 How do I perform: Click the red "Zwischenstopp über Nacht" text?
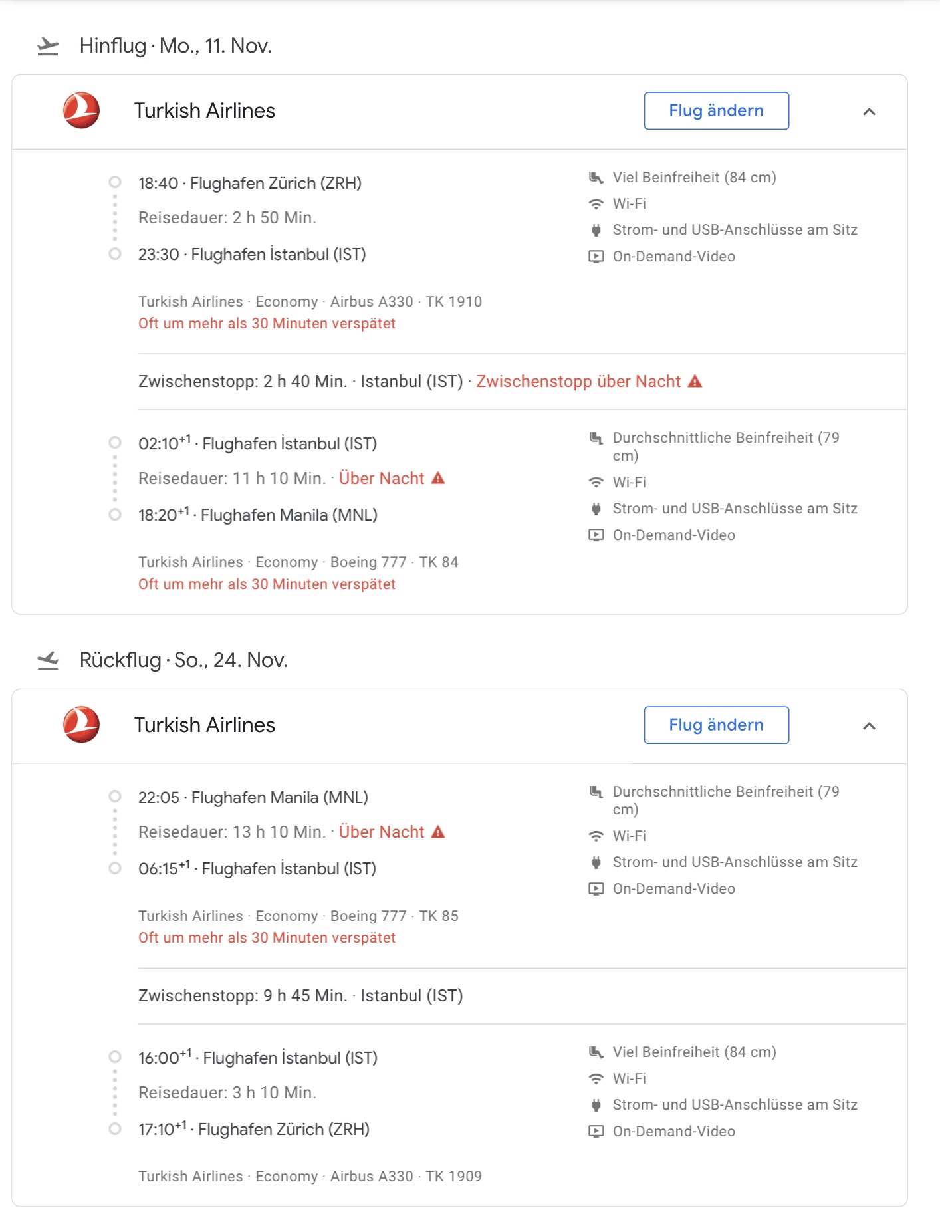578,382
